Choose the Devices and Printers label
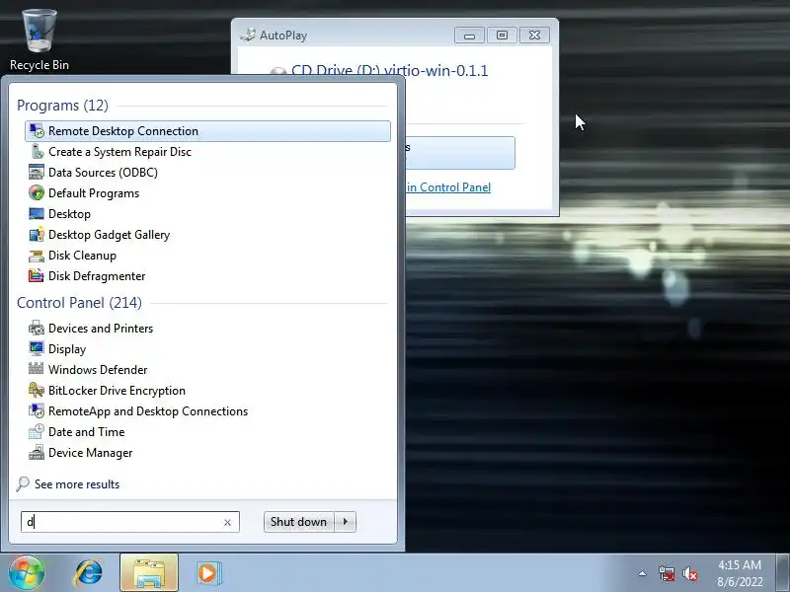Screen dimensions: 790x592 pos(101,329)
